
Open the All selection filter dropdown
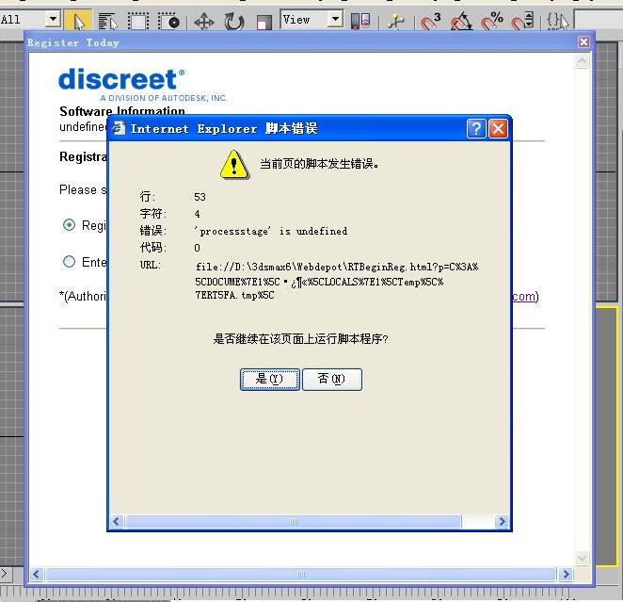[x=53, y=19]
